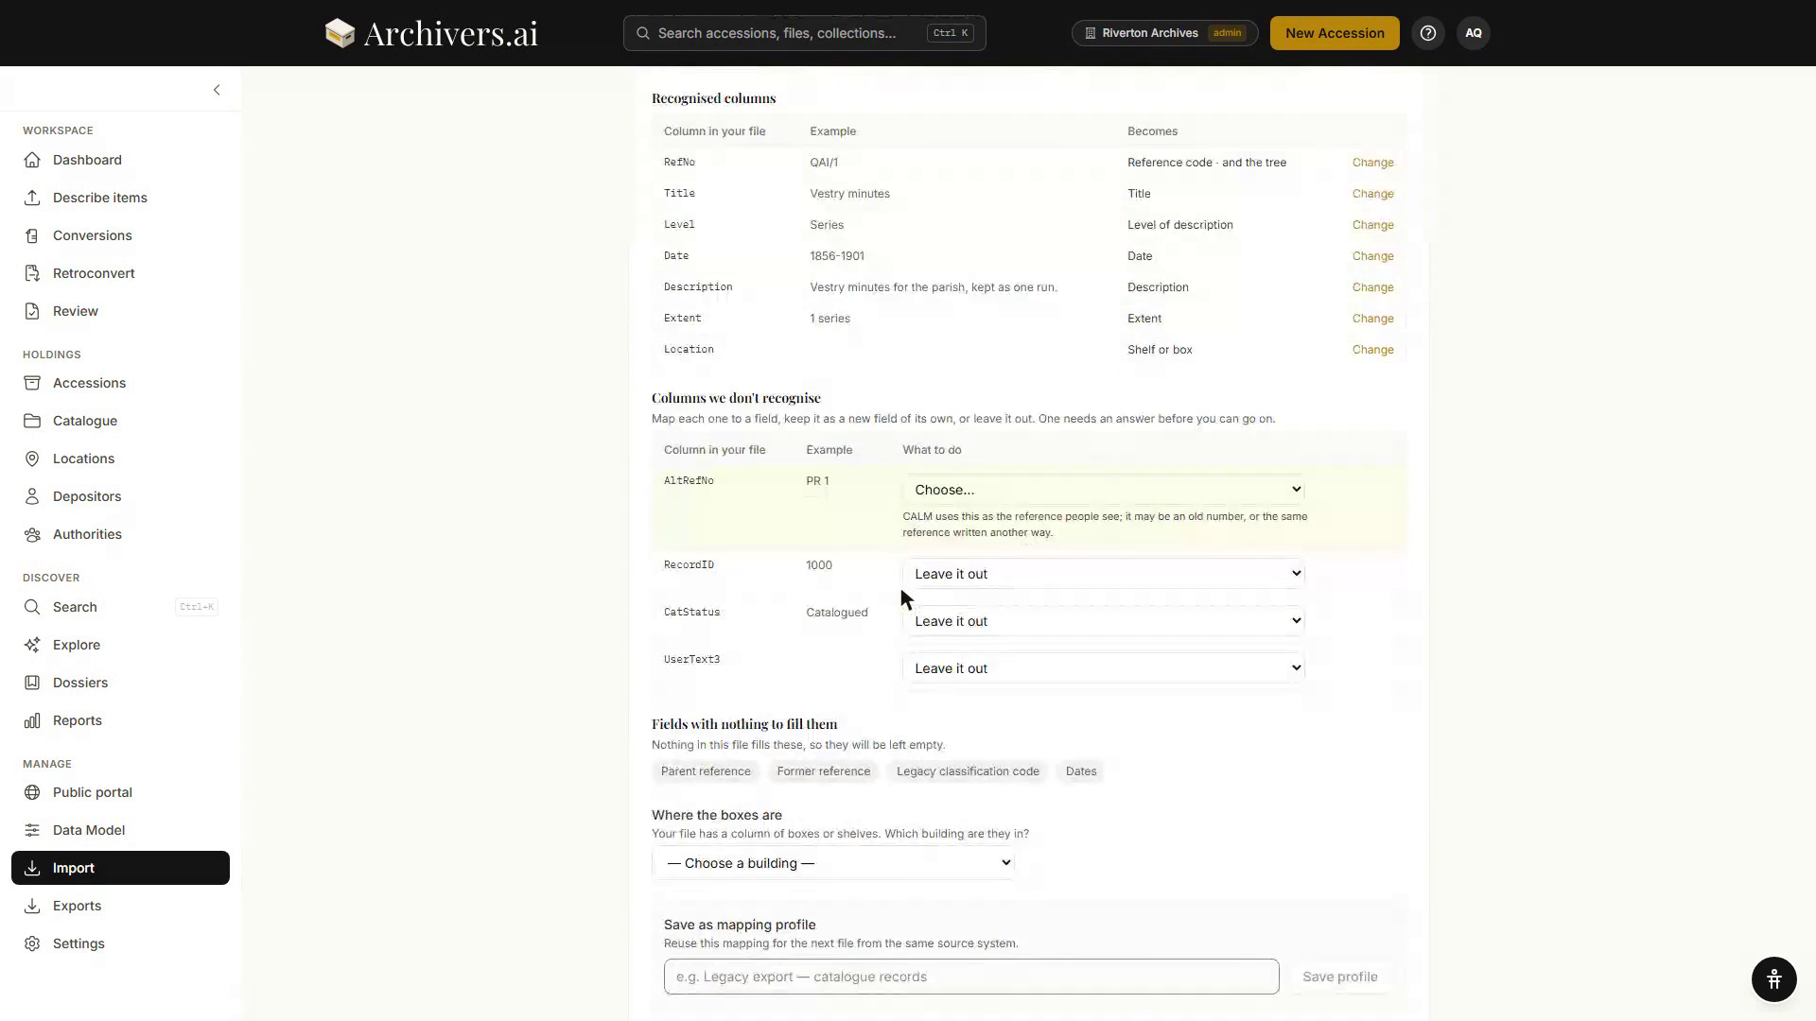Click the mapping profile name input

pyautogui.click(x=971, y=977)
